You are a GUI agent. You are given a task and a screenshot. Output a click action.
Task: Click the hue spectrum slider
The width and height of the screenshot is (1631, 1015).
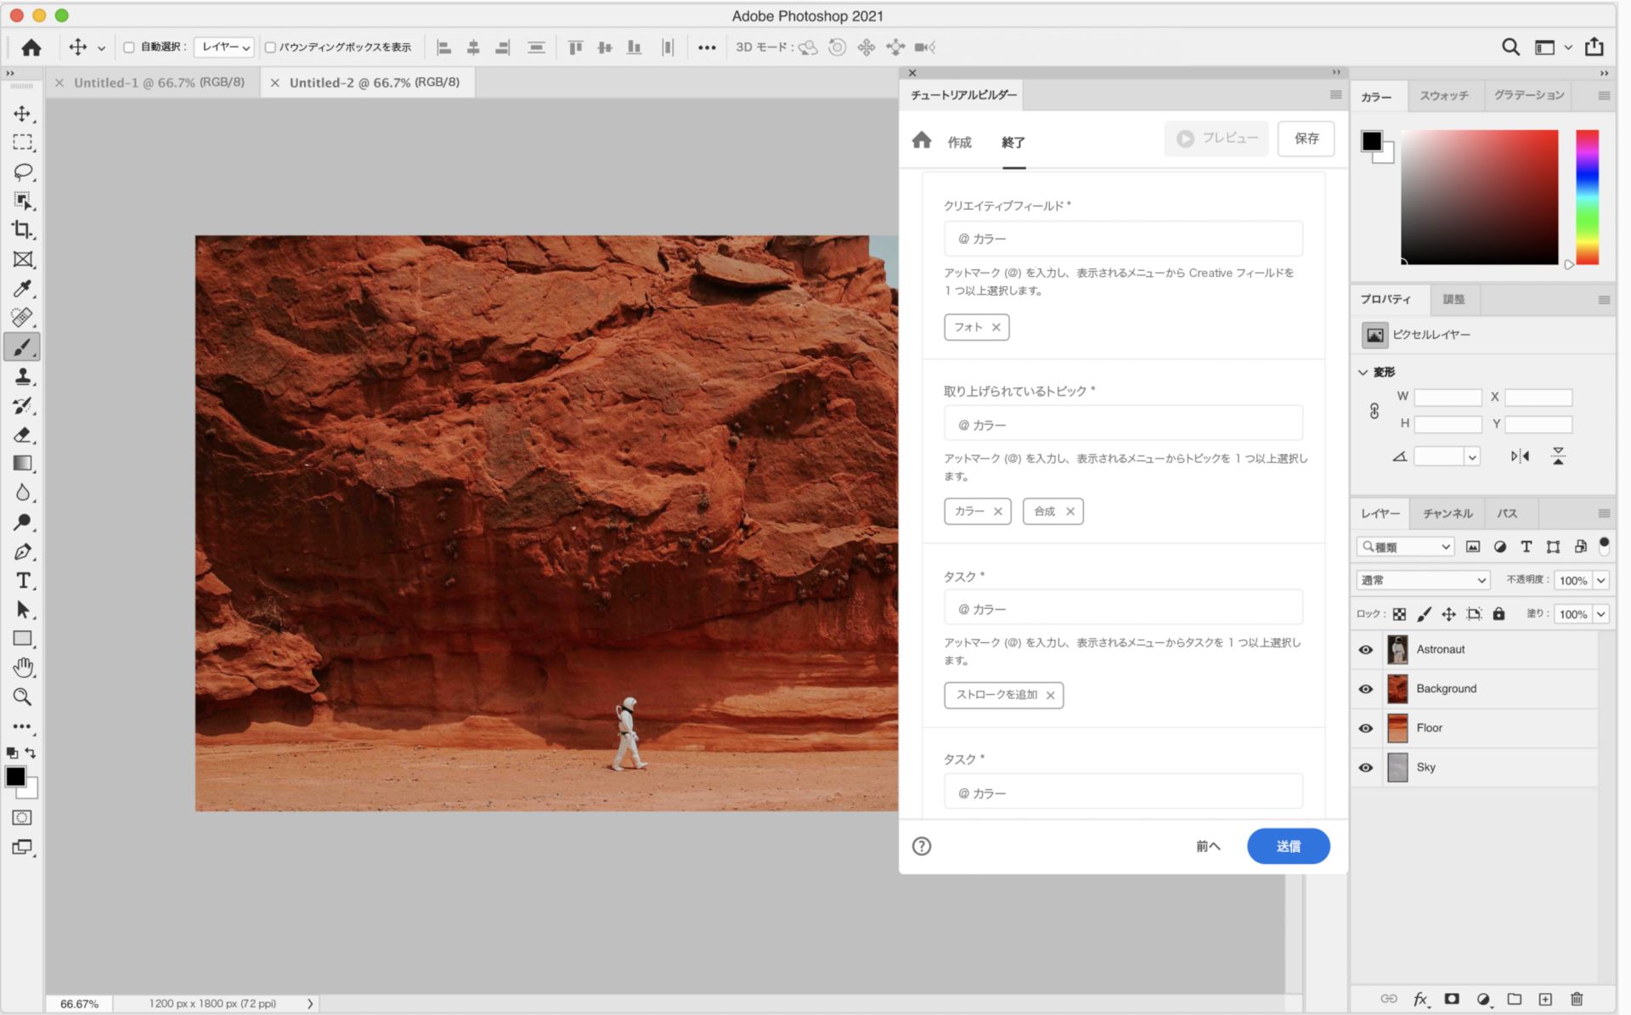[x=1587, y=197]
